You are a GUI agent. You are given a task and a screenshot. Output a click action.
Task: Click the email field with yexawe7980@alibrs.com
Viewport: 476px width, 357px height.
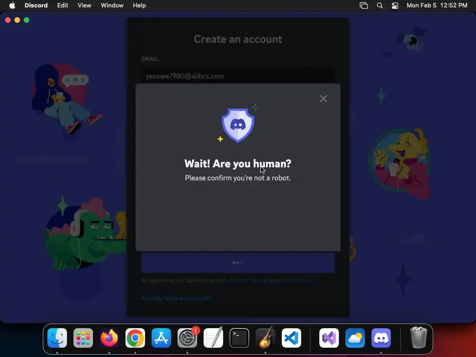click(x=238, y=76)
